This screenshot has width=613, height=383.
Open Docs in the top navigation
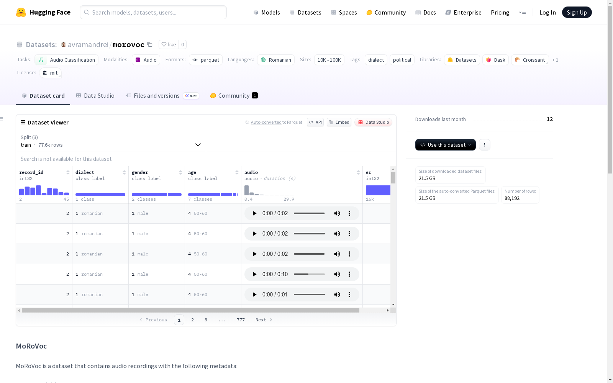[426, 12]
